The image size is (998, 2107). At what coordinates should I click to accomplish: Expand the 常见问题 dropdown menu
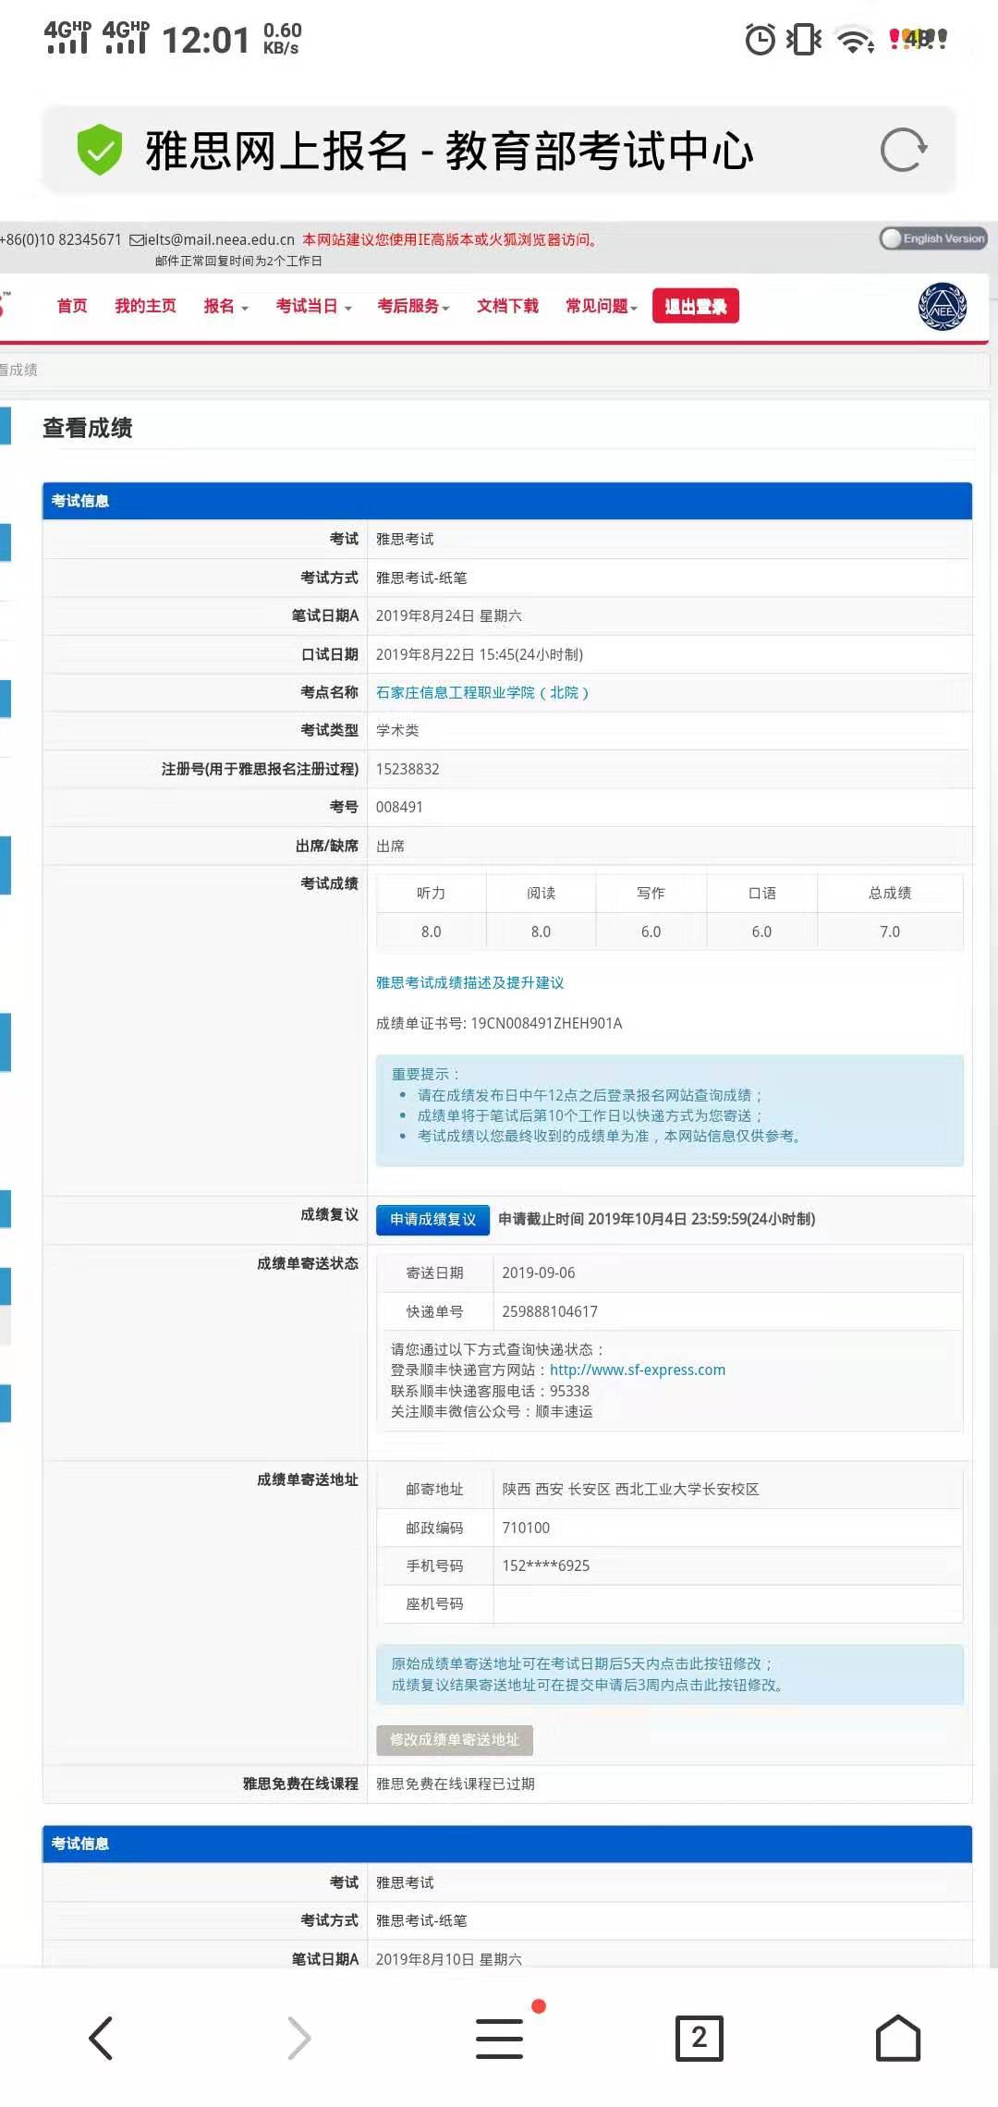pos(602,307)
